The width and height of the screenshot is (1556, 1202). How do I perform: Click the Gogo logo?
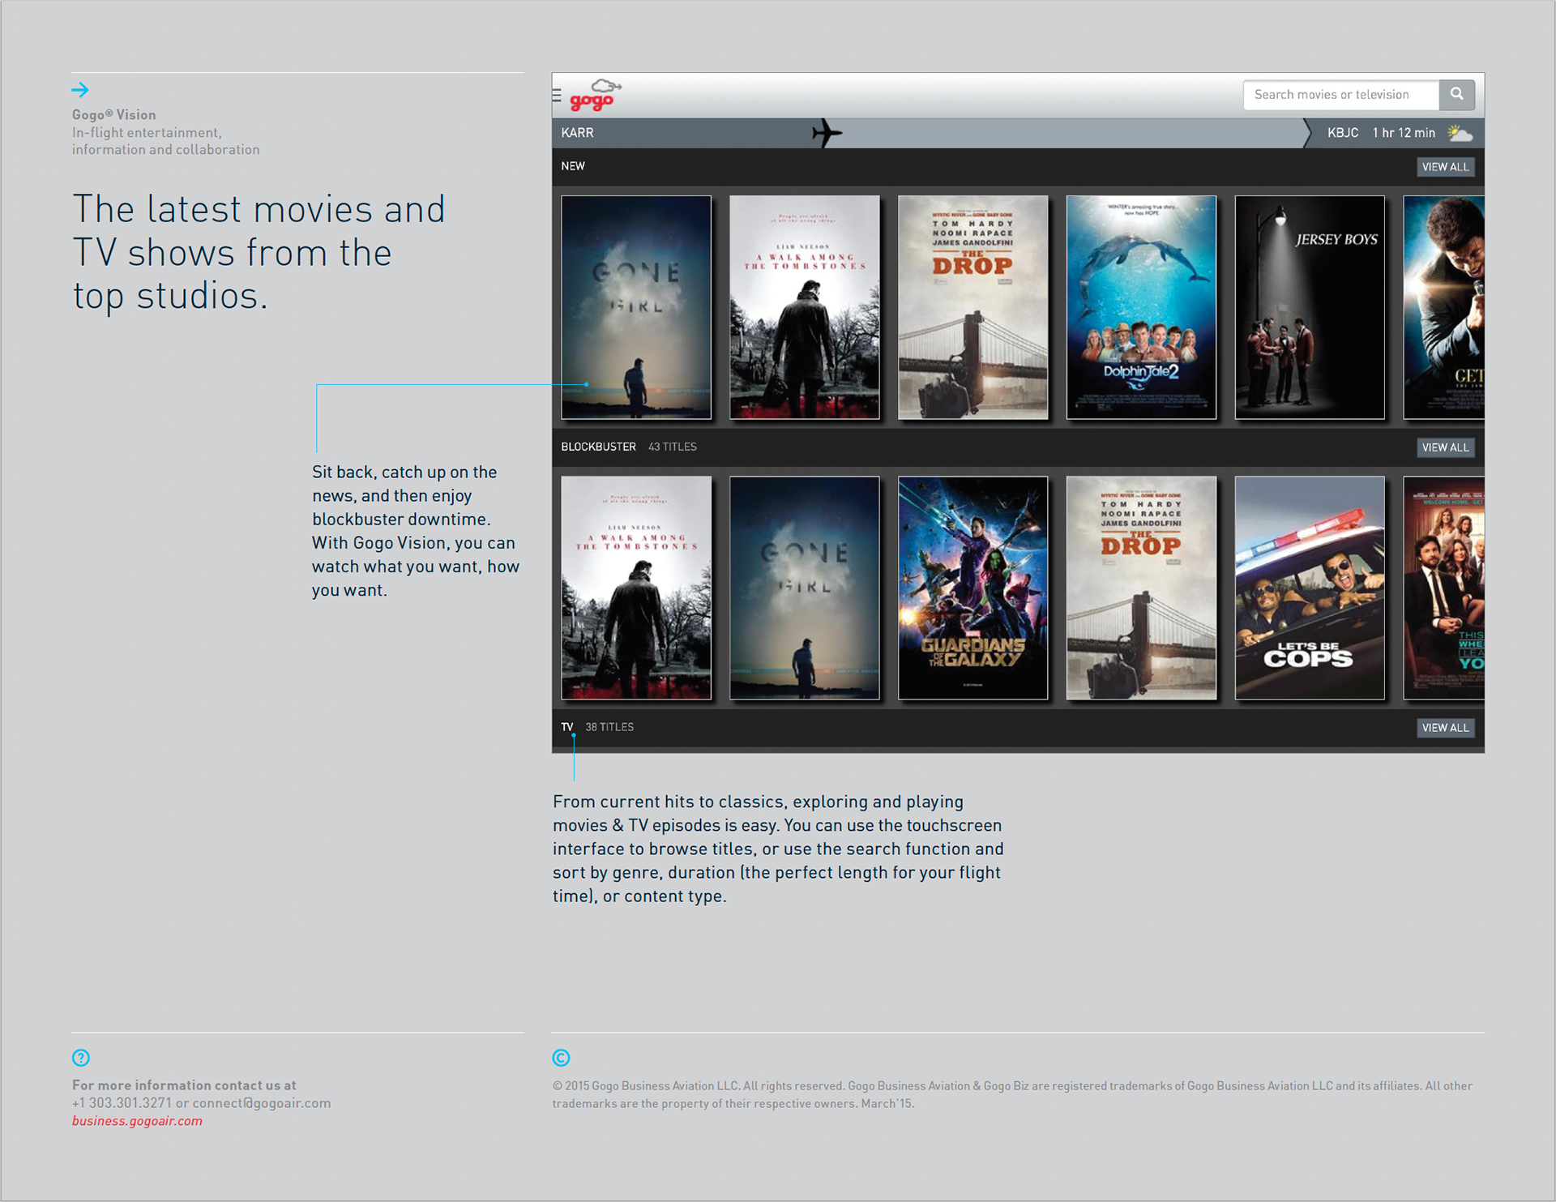pyautogui.click(x=596, y=95)
